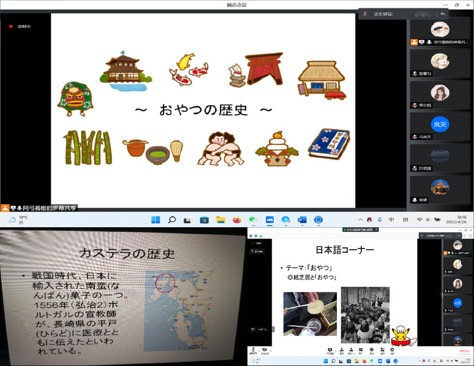Viewport: 474px width, 366px height.
Task: Open Firefox from the taskbar
Action: pyautogui.click(x=237, y=220)
